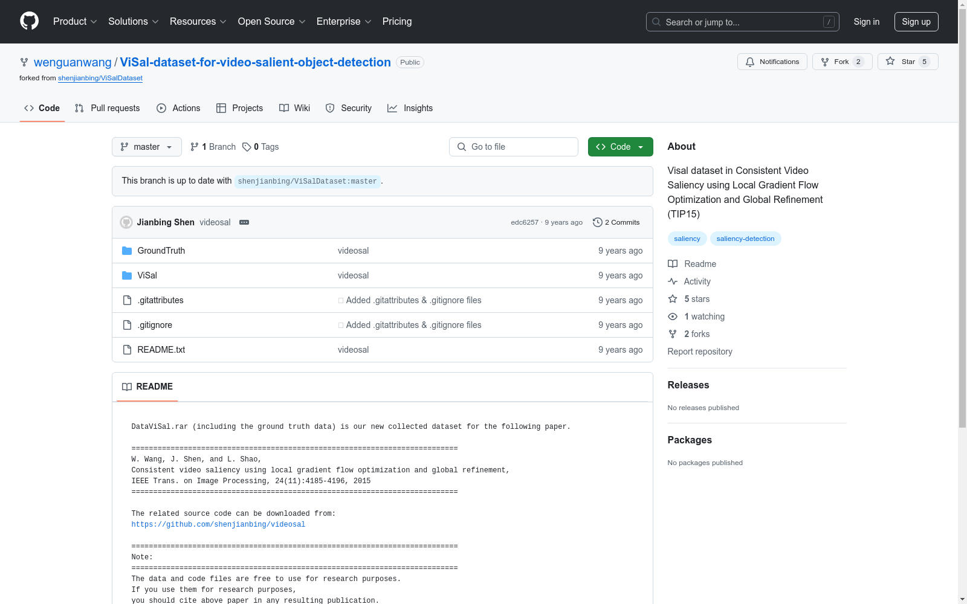Open the Solutions dropdown menu
The width and height of the screenshot is (967, 604).
point(134,22)
